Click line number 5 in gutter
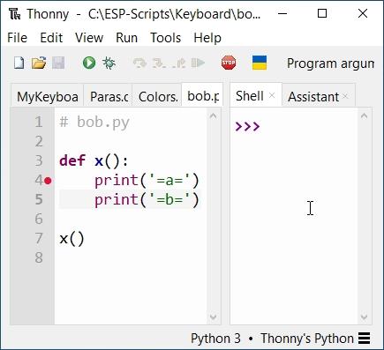This screenshot has width=384, height=350. pyautogui.click(x=39, y=200)
